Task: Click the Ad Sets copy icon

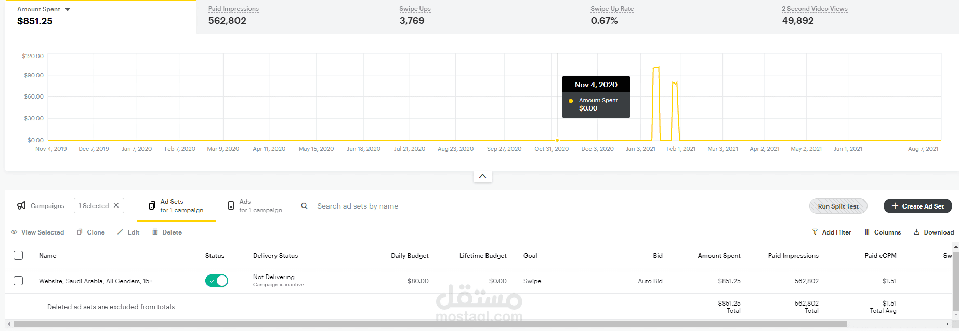Action: pyautogui.click(x=152, y=205)
